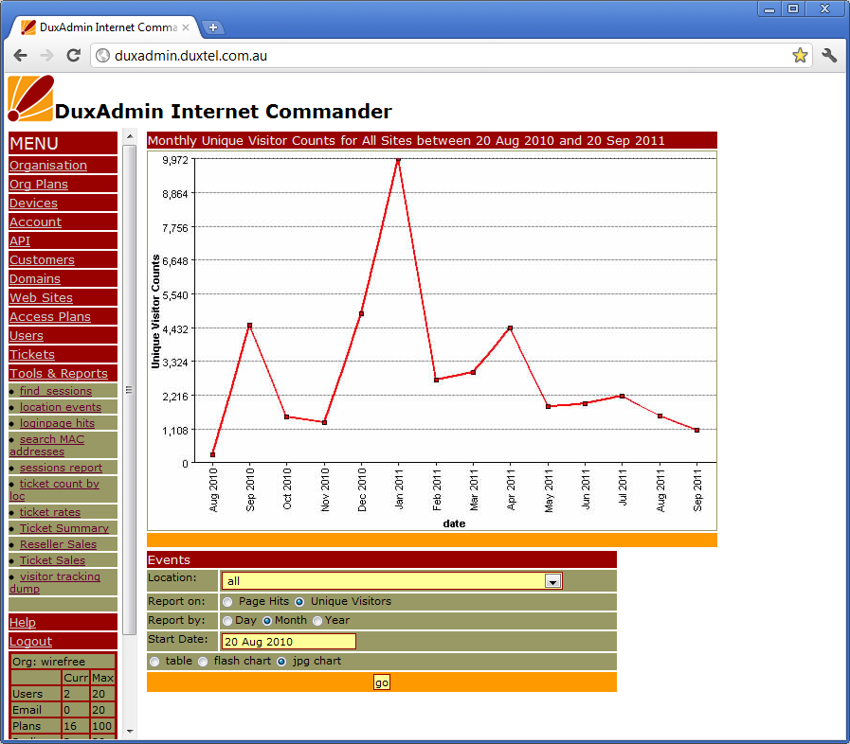
Task: Open the loginpage hits link
Action: click(58, 423)
